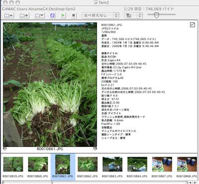This screenshot has width=199, height=184.
Task: Click the file name R0010861.JPG in info panel
Action: click(111, 25)
